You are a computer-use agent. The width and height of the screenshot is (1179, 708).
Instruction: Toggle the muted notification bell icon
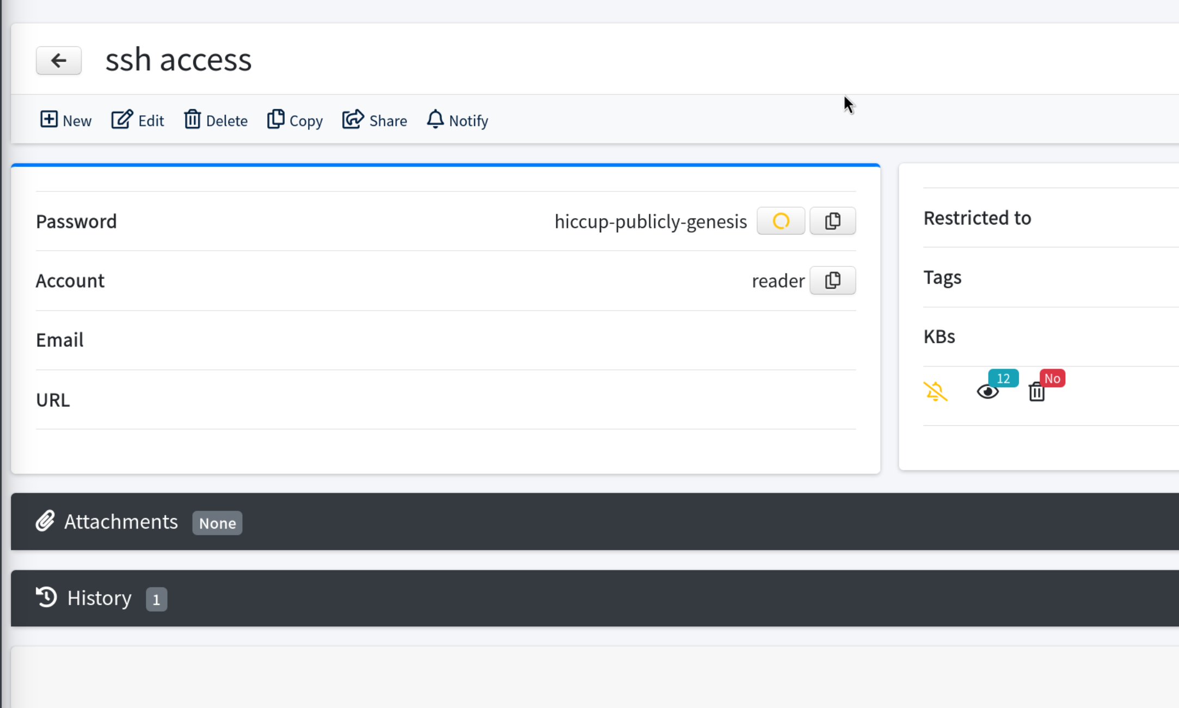tap(935, 392)
